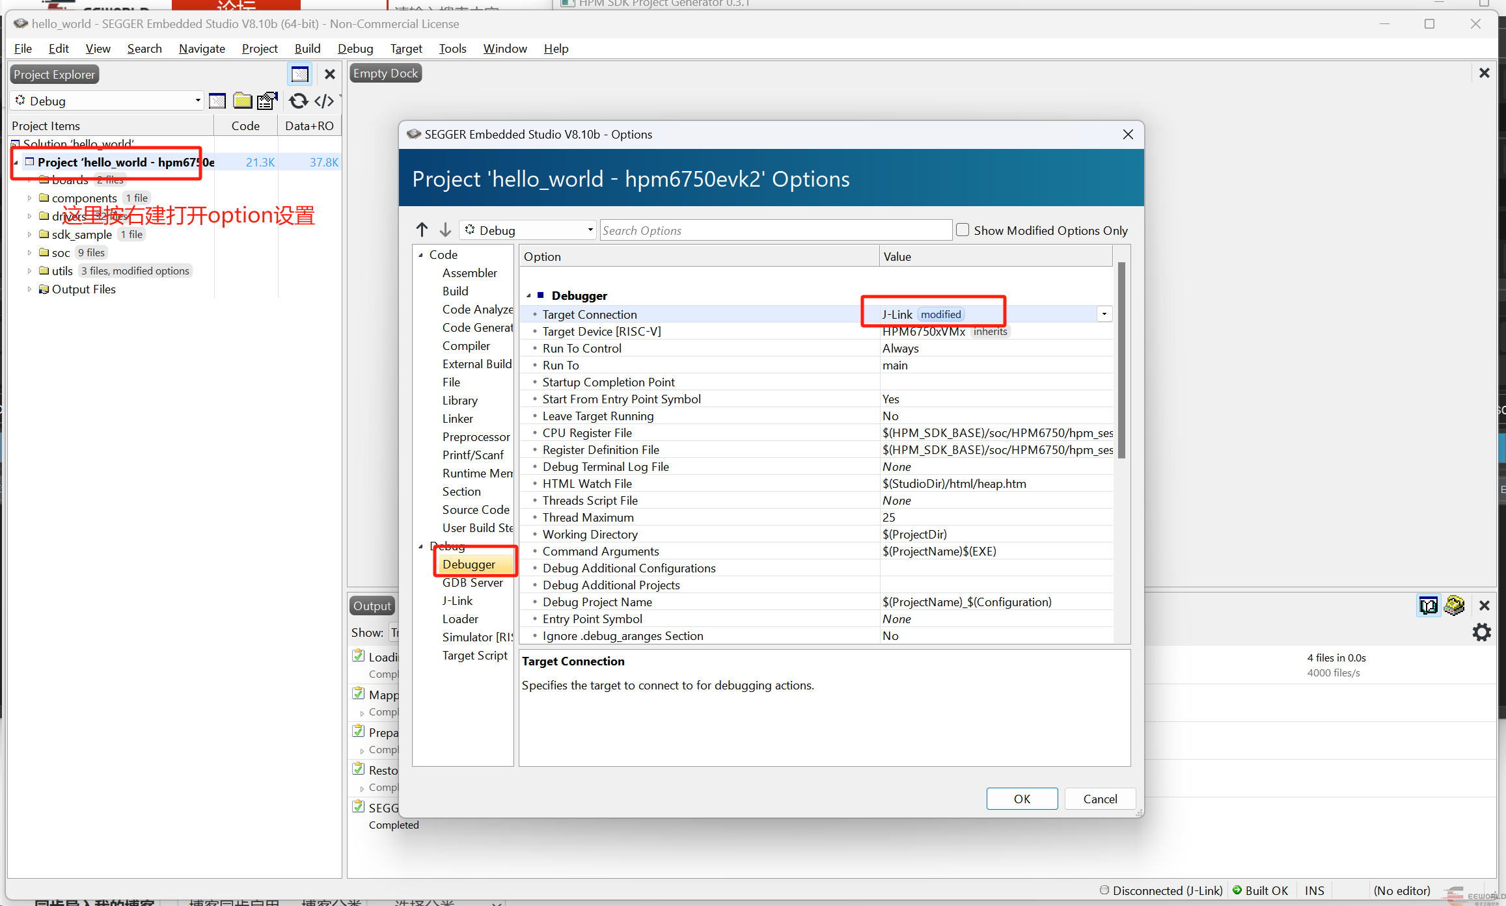The width and height of the screenshot is (1506, 906).
Task: Click the up arrow in Options dialog
Action: coord(422,230)
